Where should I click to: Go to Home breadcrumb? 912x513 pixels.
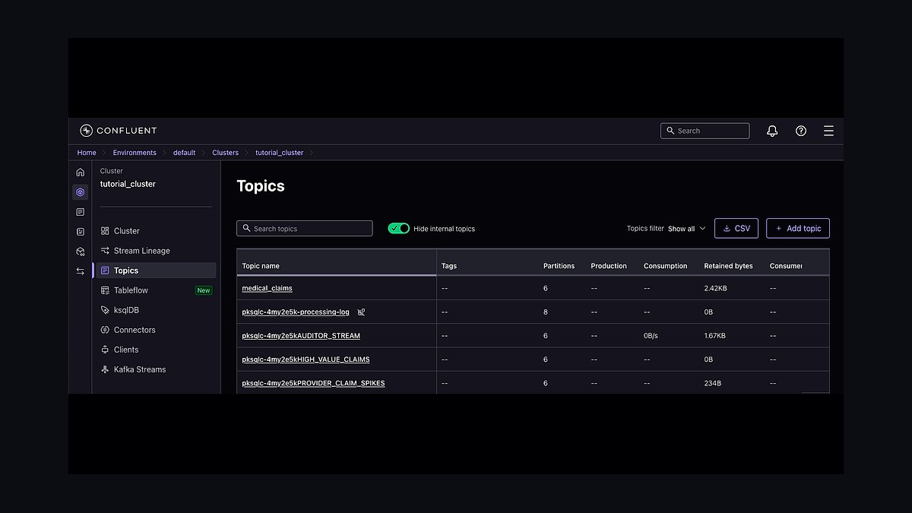click(87, 153)
